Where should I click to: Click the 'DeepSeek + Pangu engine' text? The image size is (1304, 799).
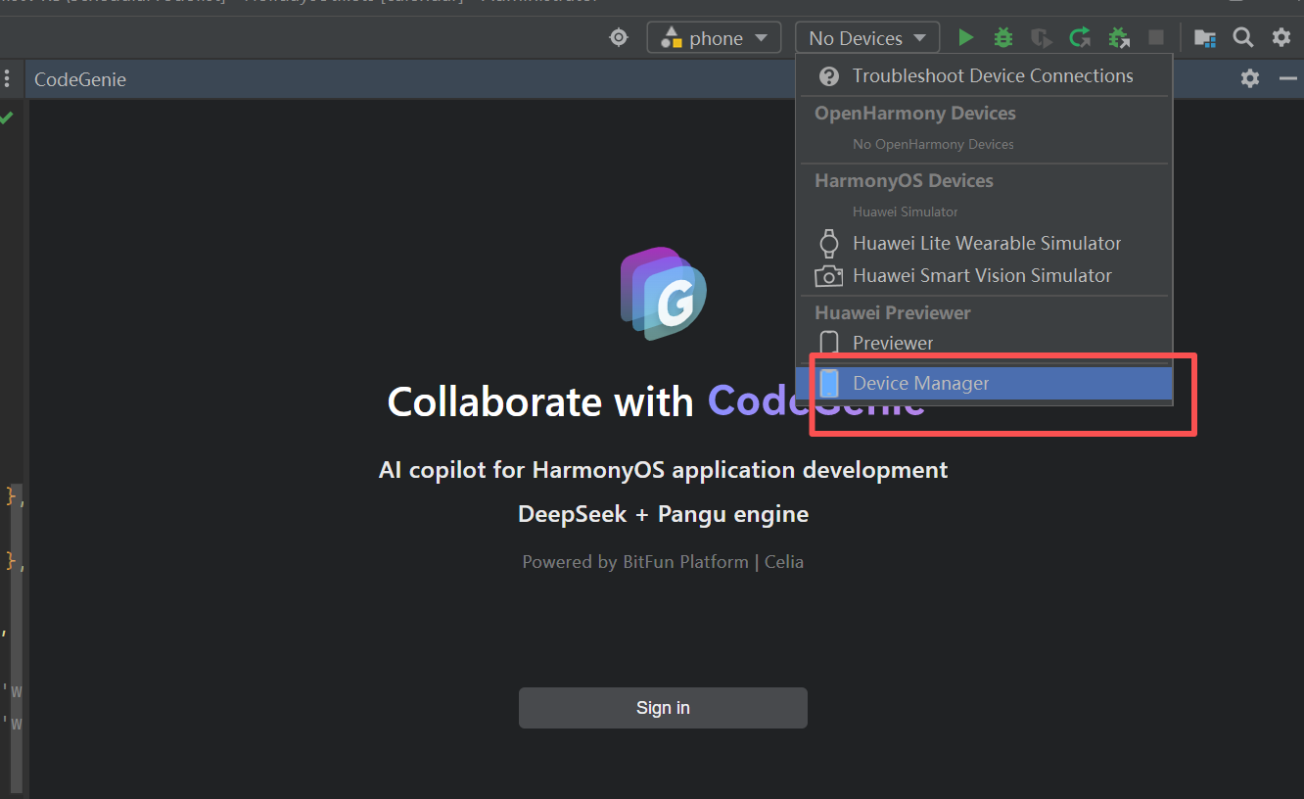663,514
